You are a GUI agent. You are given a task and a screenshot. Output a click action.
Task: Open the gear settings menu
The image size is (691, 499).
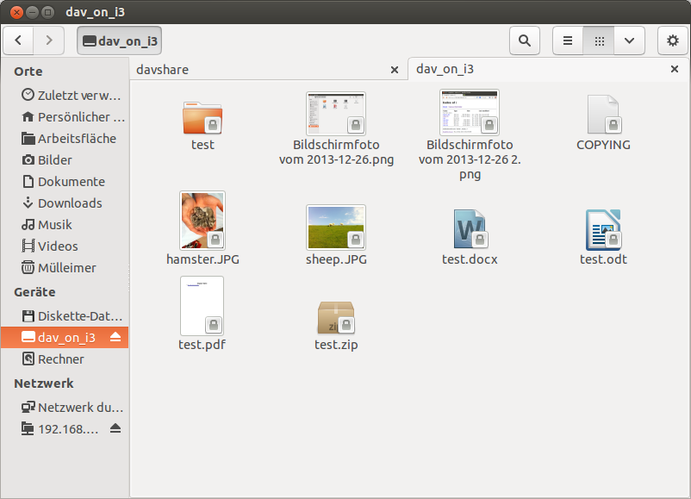point(673,41)
